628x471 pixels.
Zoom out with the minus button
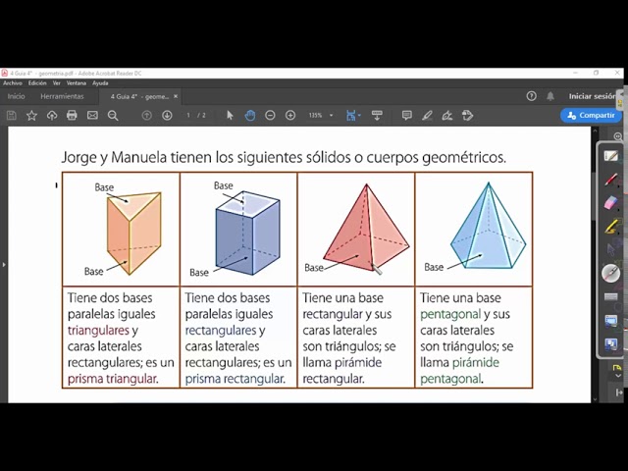[x=271, y=116]
